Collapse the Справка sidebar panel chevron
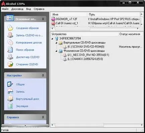Viewport: 145px width, 133px height. pyautogui.click(x=43, y=117)
